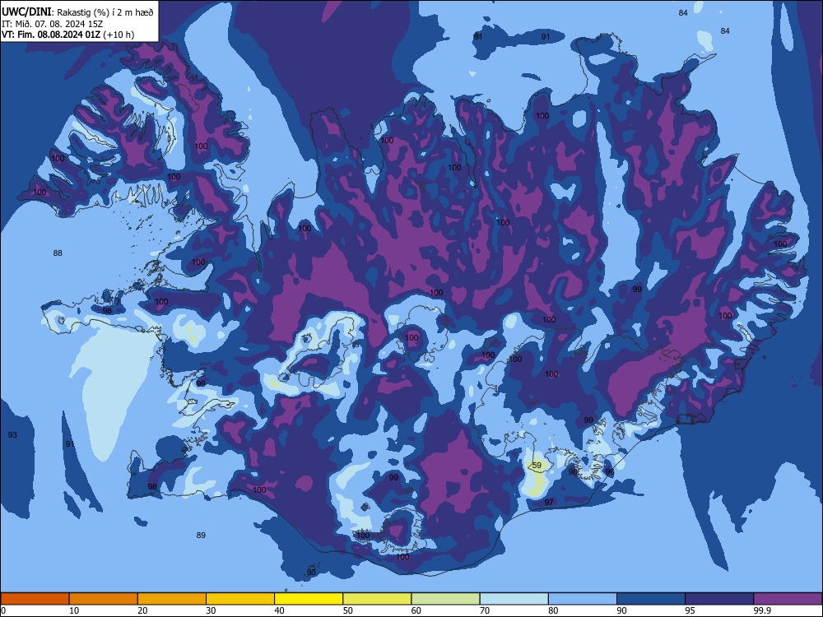Screen dimensions: 823x617
Task: Click the '99.9' tick label on the legend
Action: 761,610
